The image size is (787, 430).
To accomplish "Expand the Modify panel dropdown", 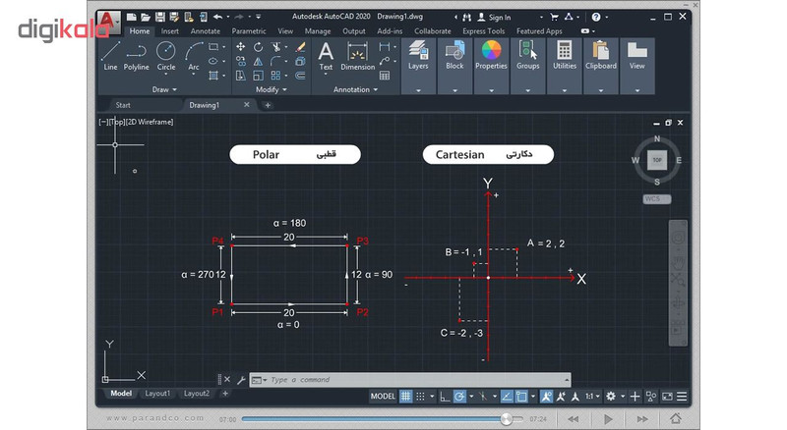I will [272, 89].
